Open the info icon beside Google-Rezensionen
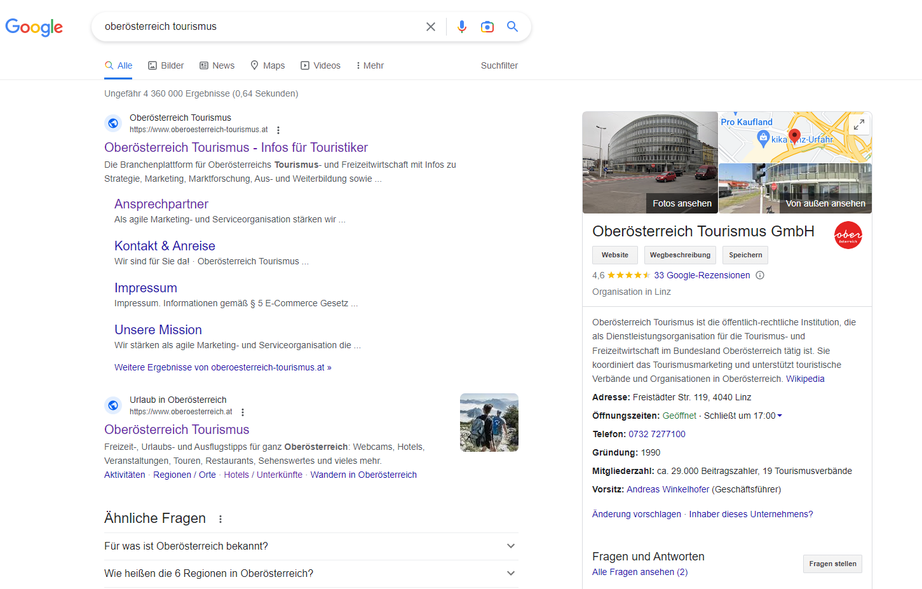Viewport: 922px width, 589px height. point(760,275)
